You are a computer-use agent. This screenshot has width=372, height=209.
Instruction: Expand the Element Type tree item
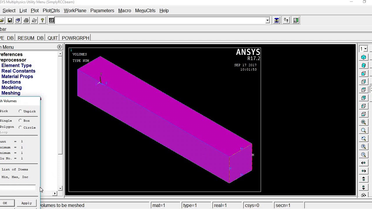(17, 65)
